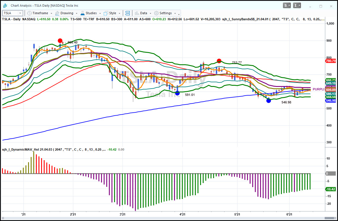The height and width of the screenshot is (221, 338).
Task: Click the left end of the horizontal scrollbar
Action: 3,218
